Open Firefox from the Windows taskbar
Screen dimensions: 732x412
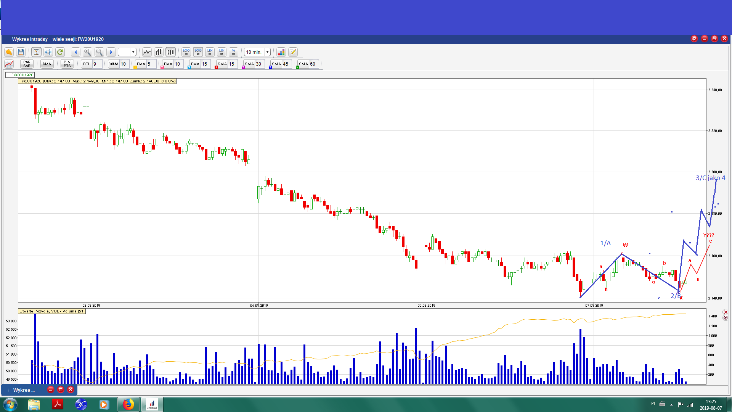pos(128,404)
